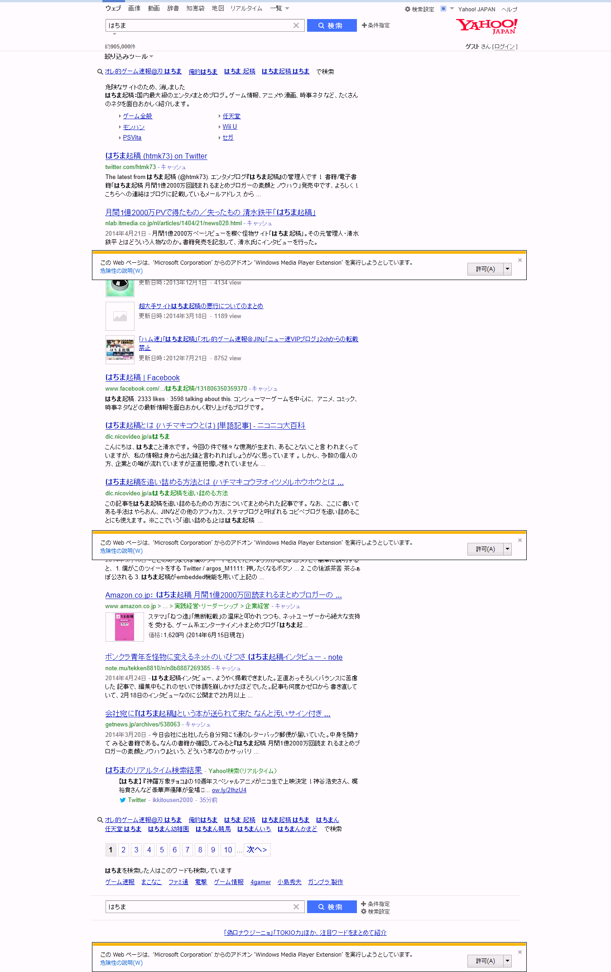
Task: Open the PSVita sitelink
Action: 132,138
